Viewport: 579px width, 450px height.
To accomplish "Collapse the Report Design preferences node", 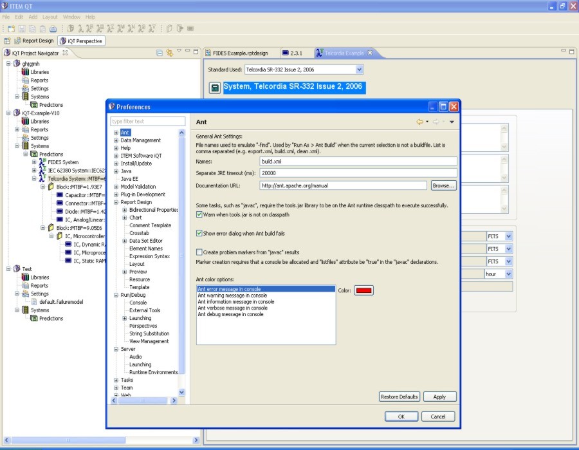I will pos(116,202).
